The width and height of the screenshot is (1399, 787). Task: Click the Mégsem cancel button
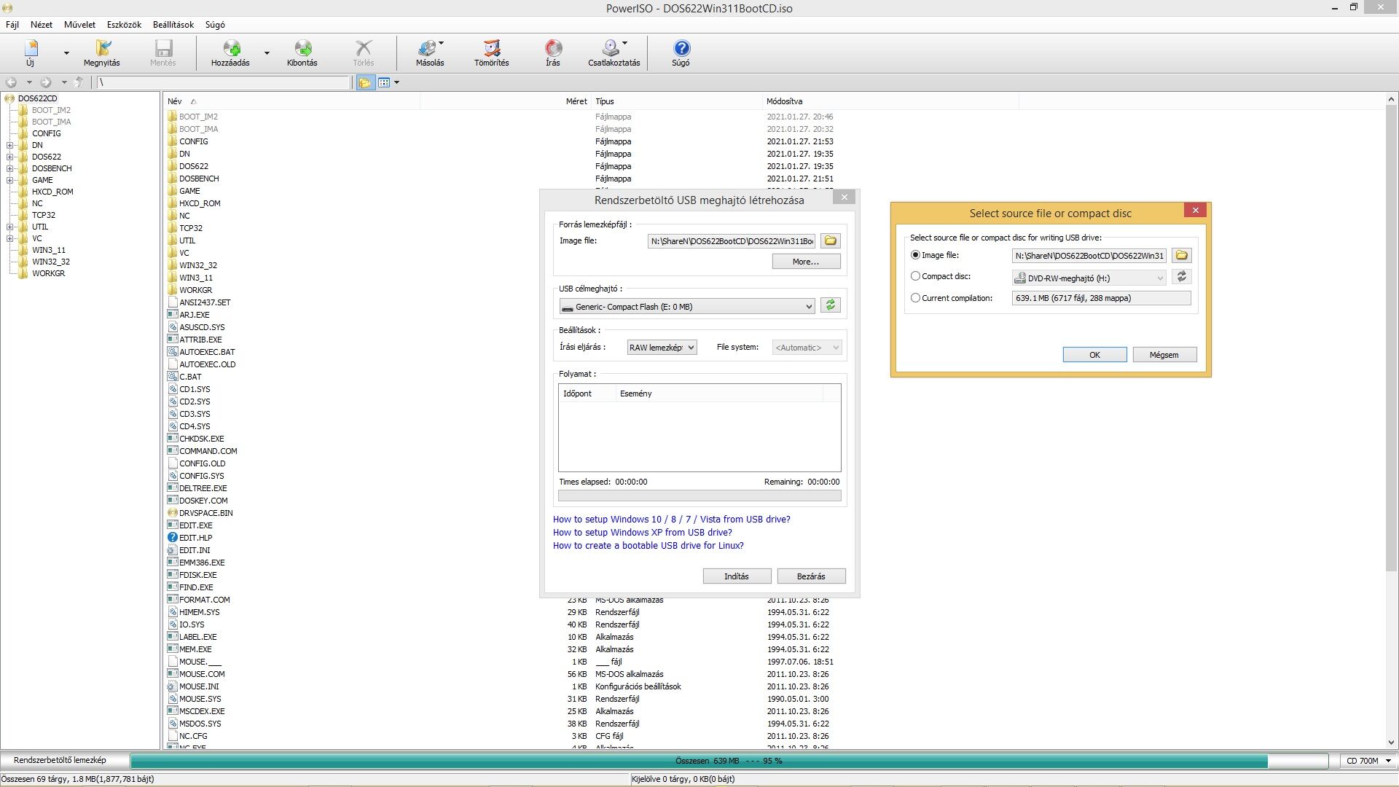pyautogui.click(x=1164, y=355)
